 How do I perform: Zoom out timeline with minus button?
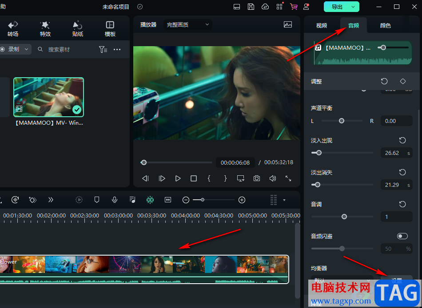[186, 200]
